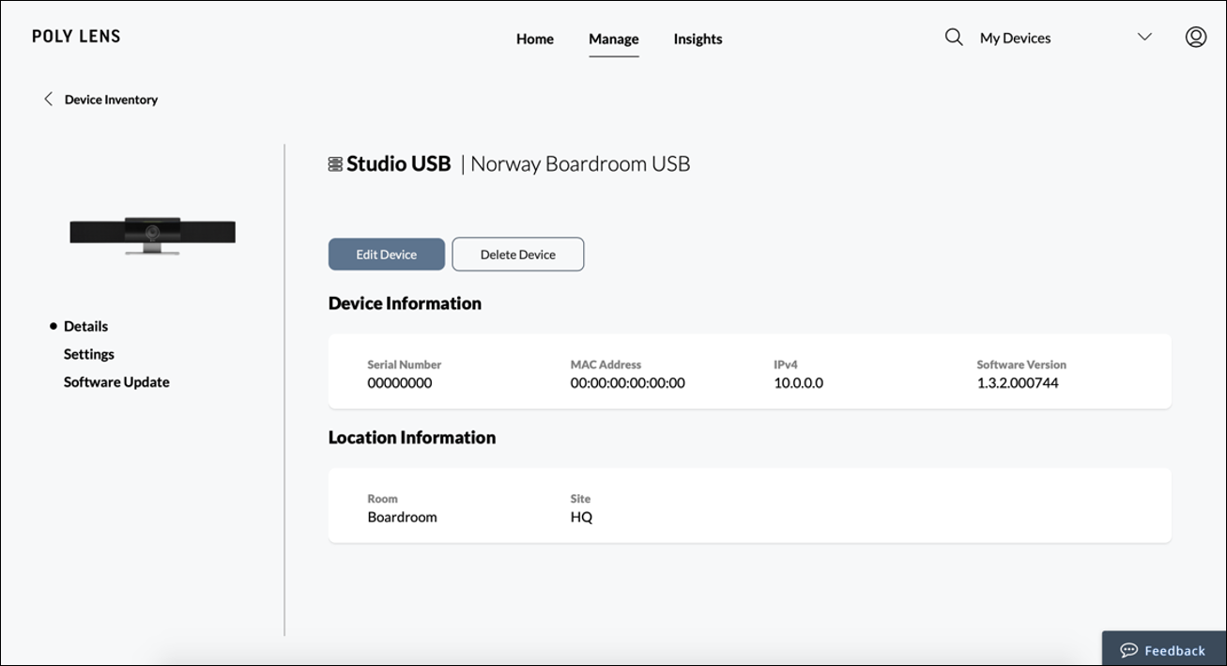Select the Software Update sidebar item
Viewport: 1227px width, 666px height.
click(x=116, y=381)
